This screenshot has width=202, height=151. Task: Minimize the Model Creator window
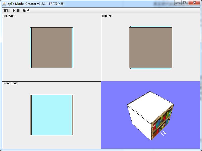pos(178,3)
